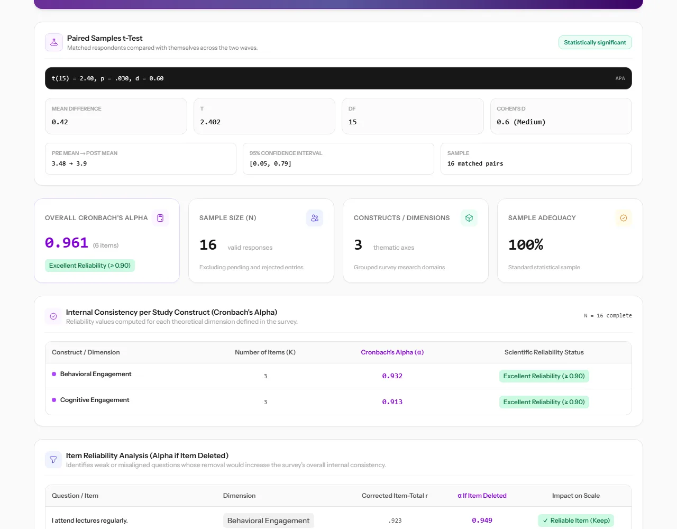The height and width of the screenshot is (529, 677).
Task: Click the Statistically significant badge
Action: [x=595, y=42]
